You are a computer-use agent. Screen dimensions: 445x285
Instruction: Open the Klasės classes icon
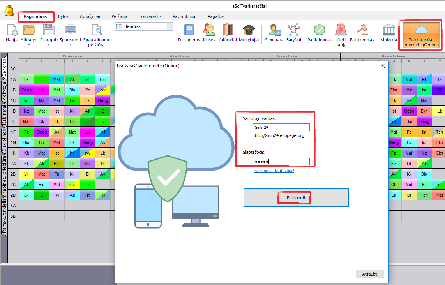click(209, 30)
